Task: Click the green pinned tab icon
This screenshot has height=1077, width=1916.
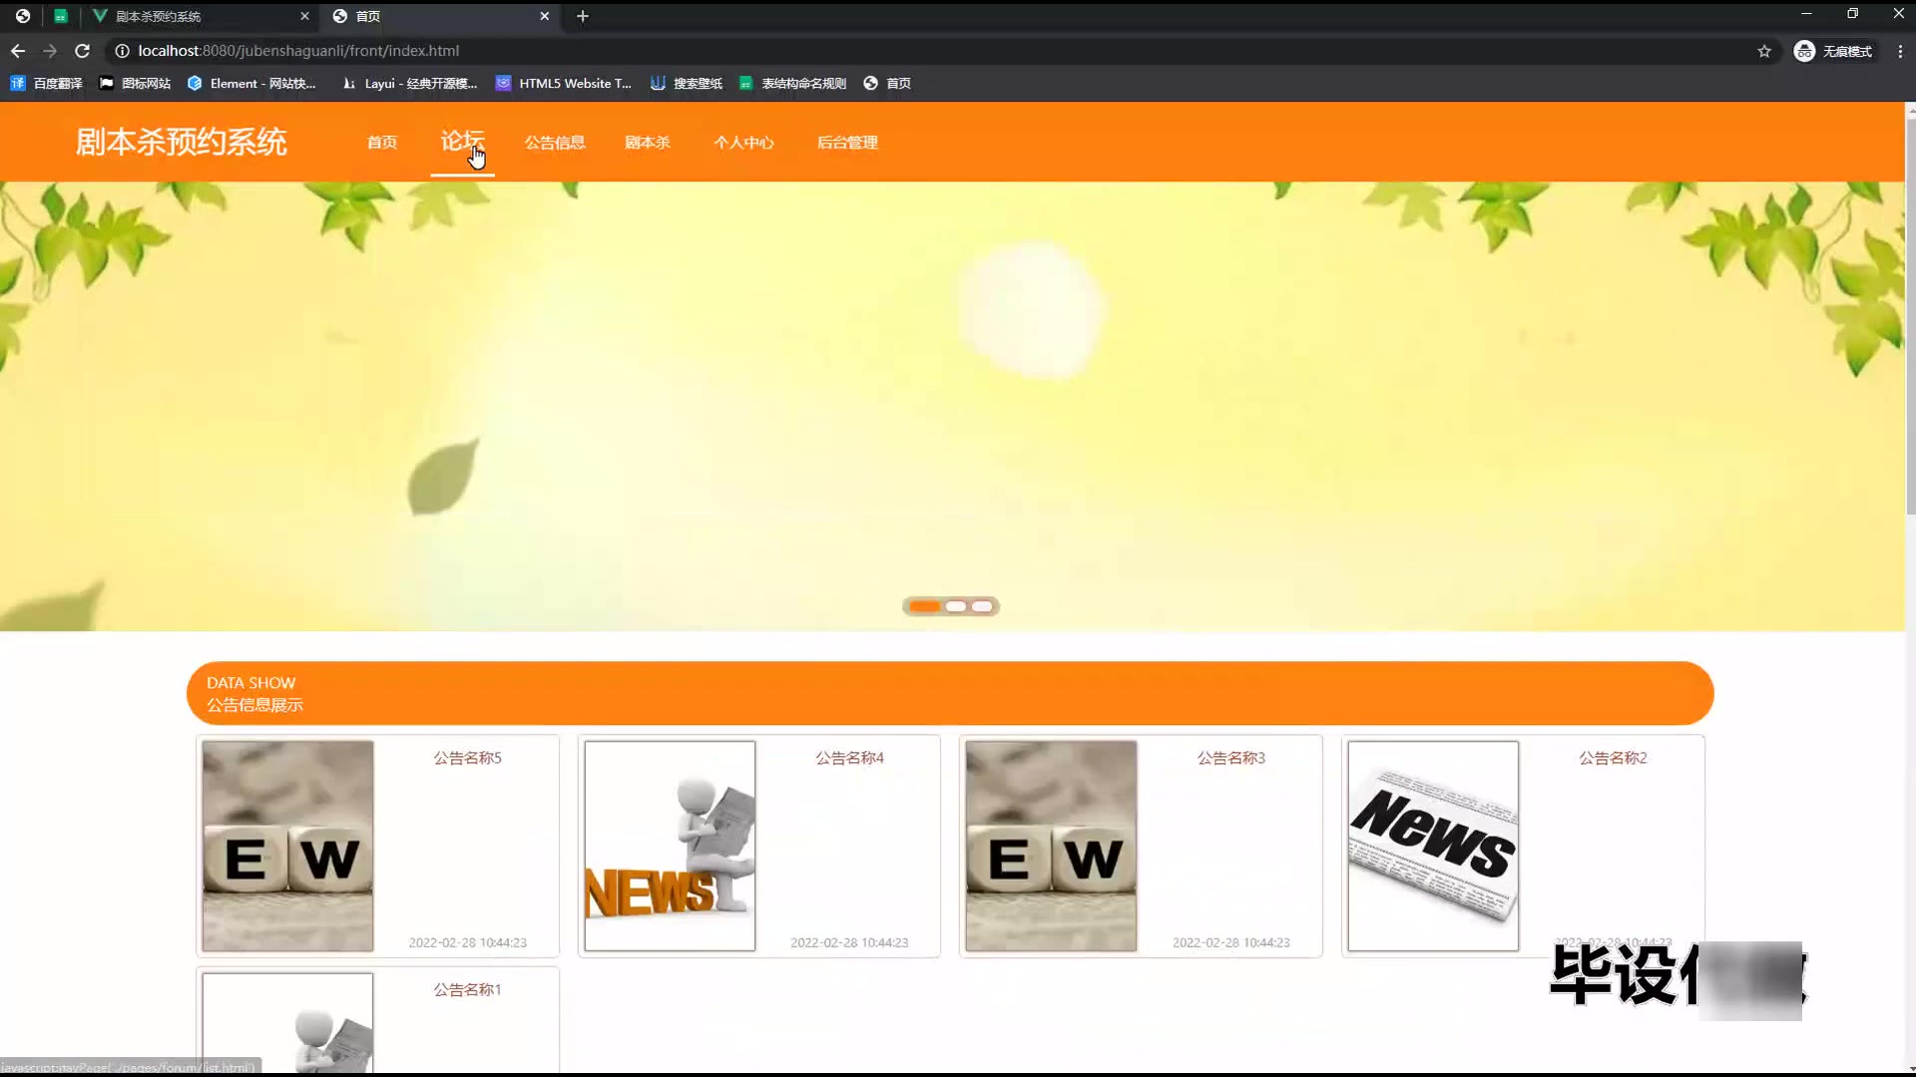Action: pyautogui.click(x=61, y=16)
